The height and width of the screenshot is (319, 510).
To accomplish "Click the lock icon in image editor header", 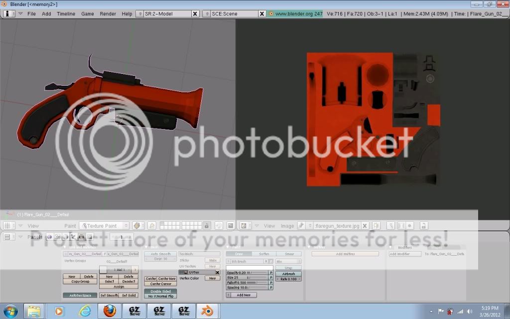I will click(x=423, y=226).
